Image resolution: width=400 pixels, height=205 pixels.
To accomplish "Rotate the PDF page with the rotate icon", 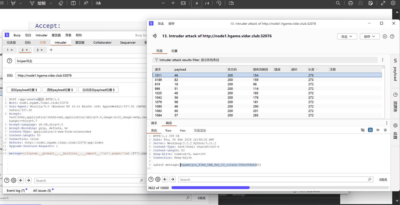I will pyautogui.click(x=219, y=3).
